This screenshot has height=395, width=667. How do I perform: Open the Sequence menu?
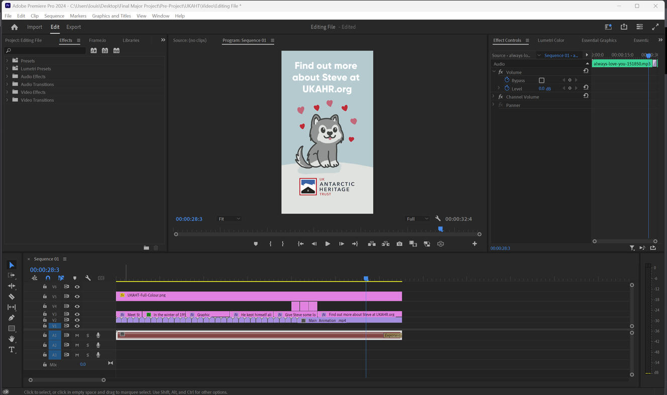[54, 16]
